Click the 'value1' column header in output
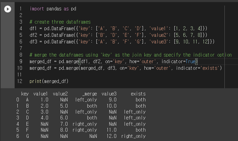This screenshot has height=141, width=238. pyautogui.click(x=40, y=94)
